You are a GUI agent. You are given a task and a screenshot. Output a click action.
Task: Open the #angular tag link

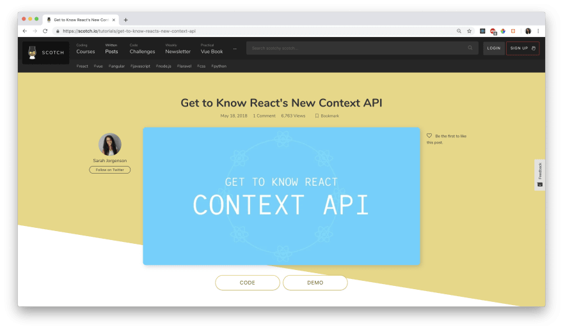(x=116, y=66)
